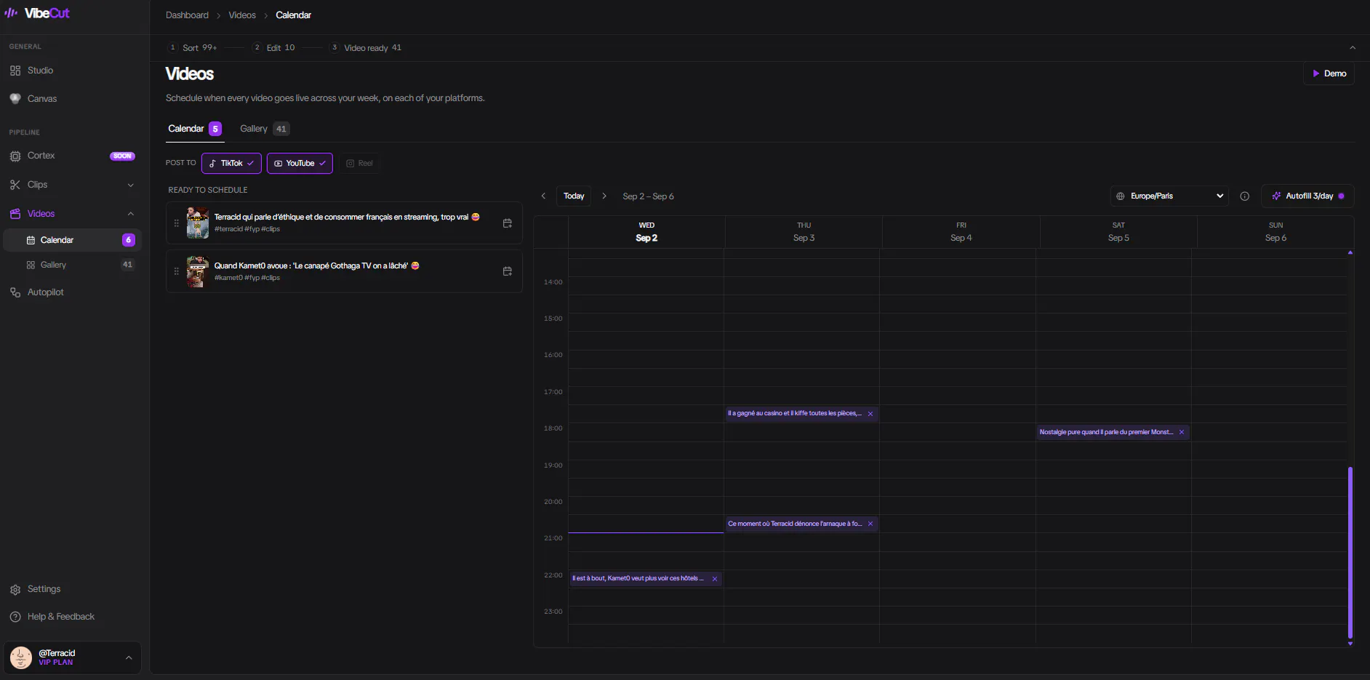Image resolution: width=1370 pixels, height=680 pixels.
Task: Toggle Reel posting
Action: pyautogui.click(x=359, y=164)
